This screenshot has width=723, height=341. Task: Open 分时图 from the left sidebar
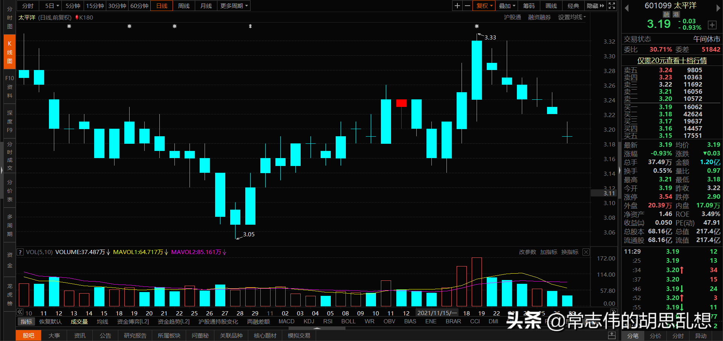pos(9,18)
